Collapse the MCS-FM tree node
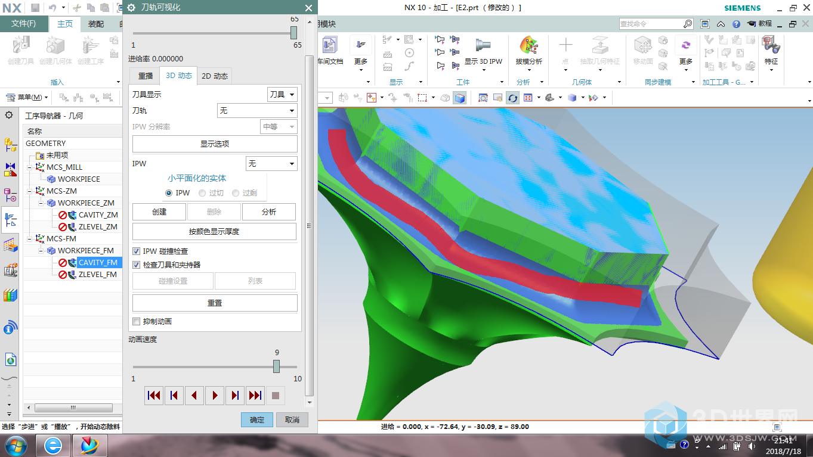The width and height of the screenshot is (813, 457). (29, 239)
